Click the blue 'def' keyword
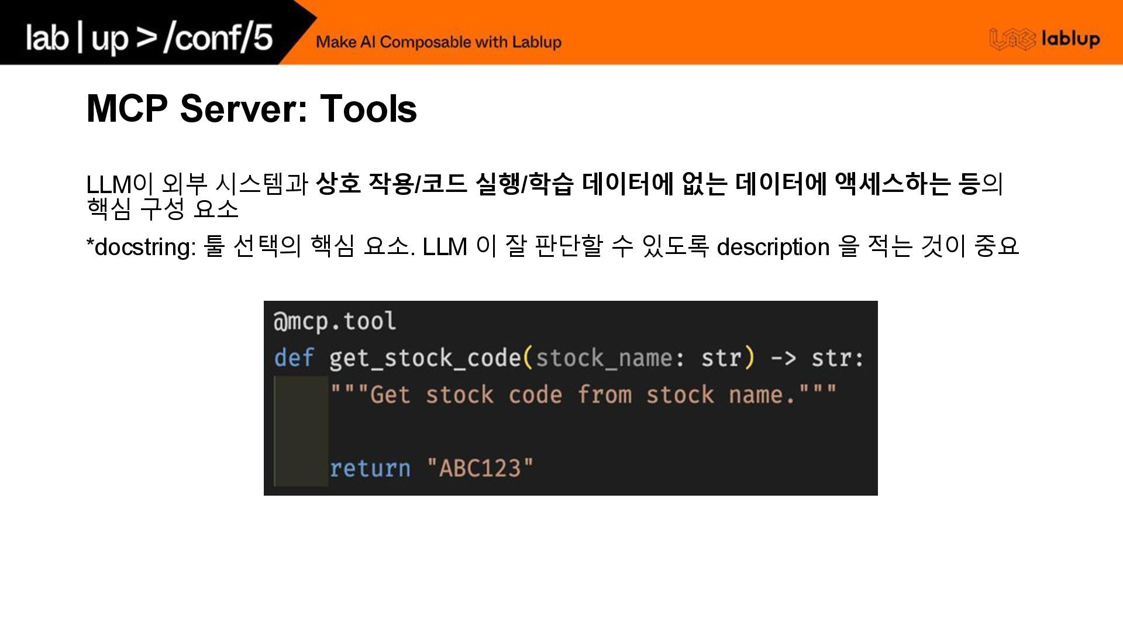The width and height of the screenshot is (1123, 632). (294, 358)
